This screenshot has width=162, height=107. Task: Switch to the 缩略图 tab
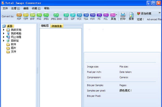(x=45, y=26)
